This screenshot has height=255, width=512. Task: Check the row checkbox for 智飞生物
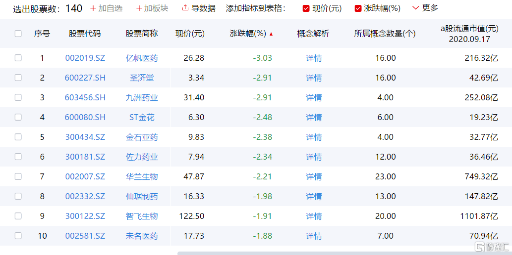(x=18, y=216)
